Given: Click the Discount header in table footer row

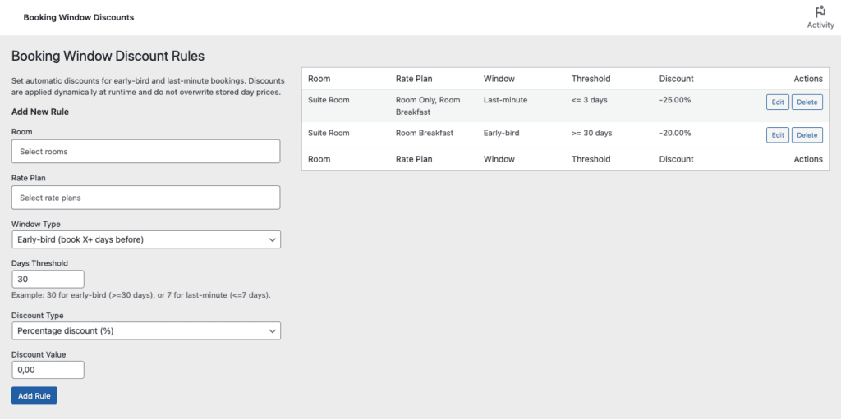Looking at the screenshot, I should click(676, 159).
